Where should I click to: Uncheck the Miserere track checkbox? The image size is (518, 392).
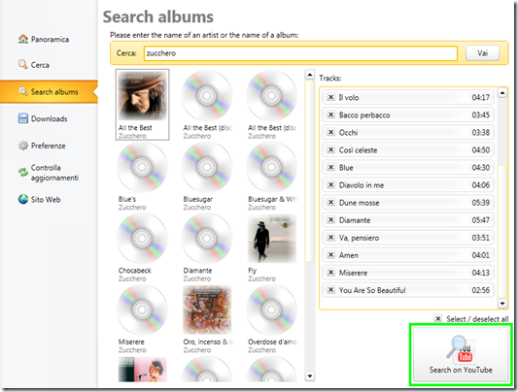click(330, 273)
